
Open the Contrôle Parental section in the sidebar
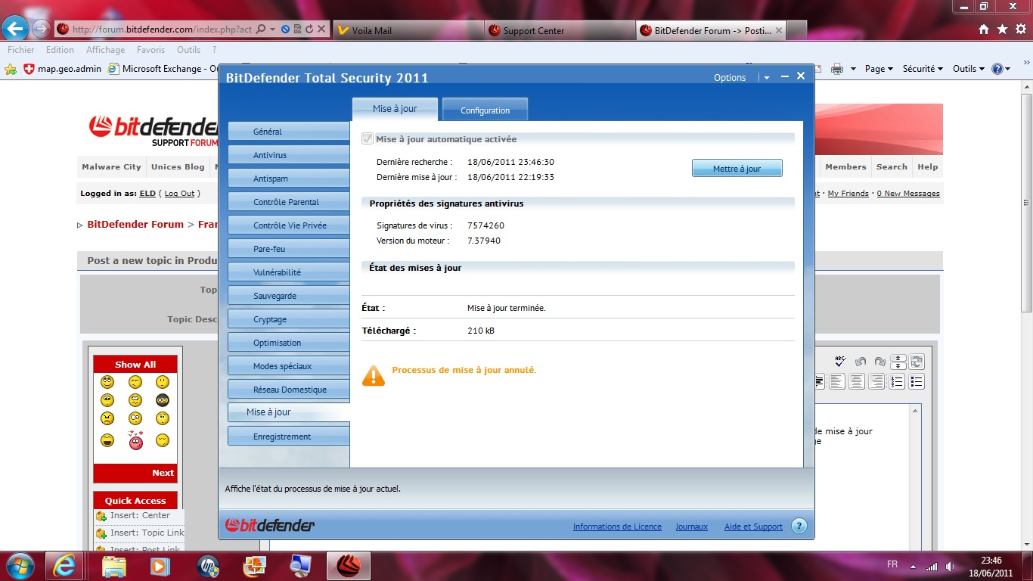[x=289, y=202]
